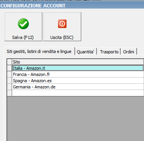Screen dimensions: 144x141
Task: Select the Germania - Amazon.de row
Action: pyautogui.click(x=78, y=87)
